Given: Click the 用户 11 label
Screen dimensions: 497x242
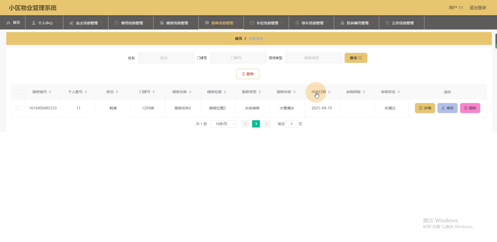Looking at the screenshot, I should (456, 8).
